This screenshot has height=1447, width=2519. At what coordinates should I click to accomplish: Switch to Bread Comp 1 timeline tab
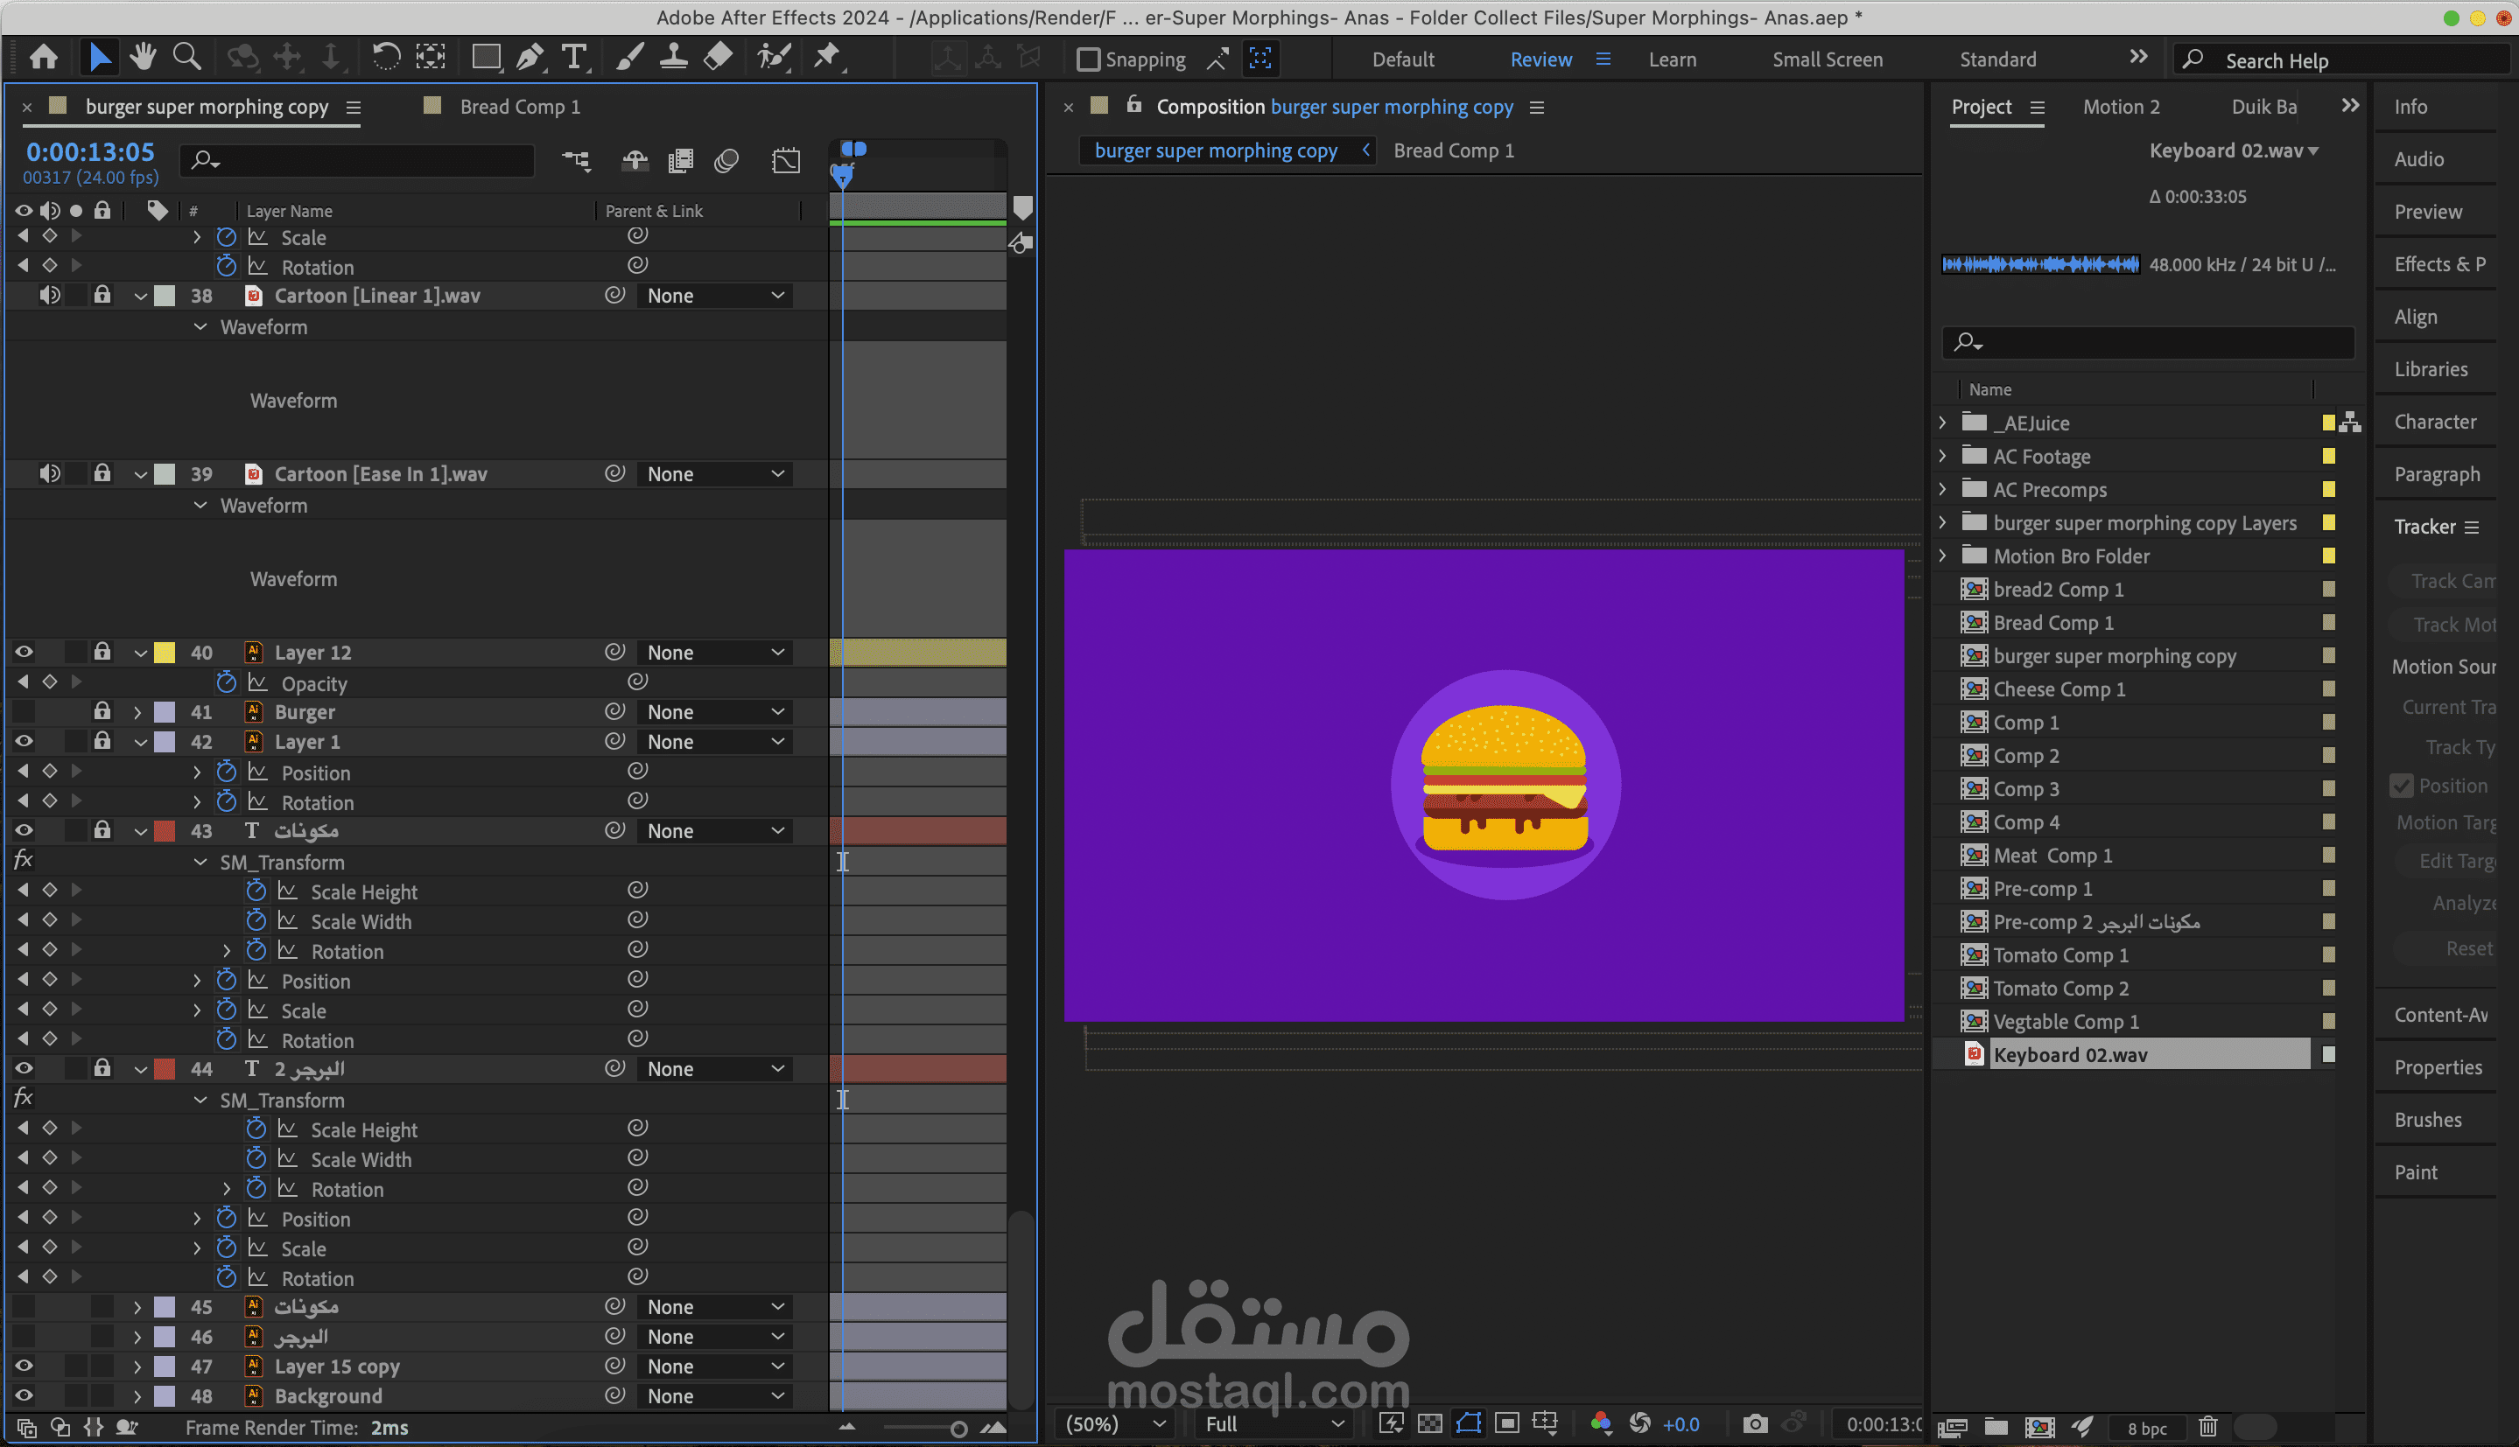[519, 107]
